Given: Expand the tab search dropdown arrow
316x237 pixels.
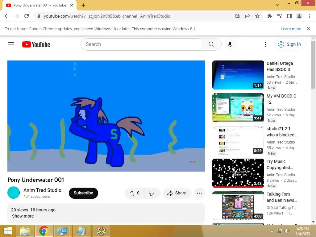Looking at the screenshot, I should (277, 5).
